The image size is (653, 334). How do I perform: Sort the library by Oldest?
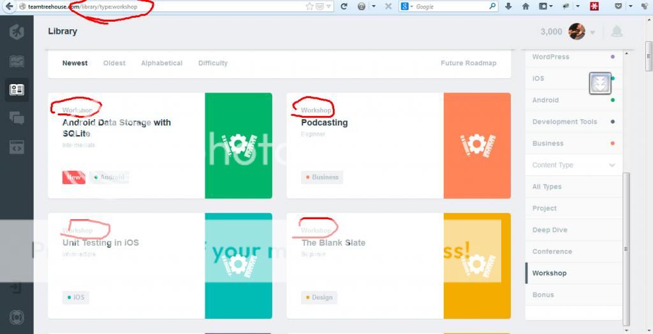(114, 63)
